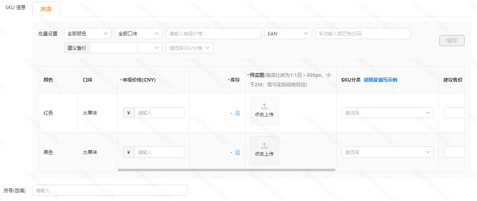This screenshot has width=477, height=201.
Task: Open the 请选择SKU分类 batch dropdown
Action: 189,48
